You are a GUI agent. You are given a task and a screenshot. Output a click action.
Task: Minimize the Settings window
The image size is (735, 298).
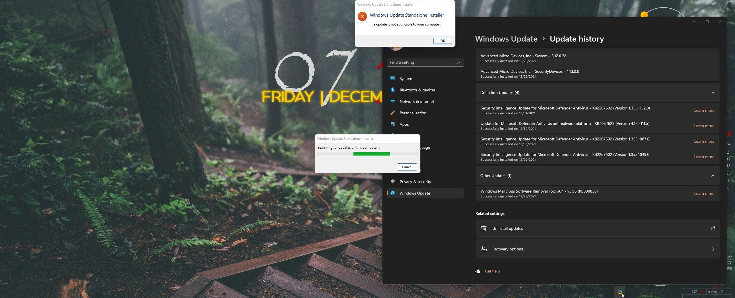[694, 22]
